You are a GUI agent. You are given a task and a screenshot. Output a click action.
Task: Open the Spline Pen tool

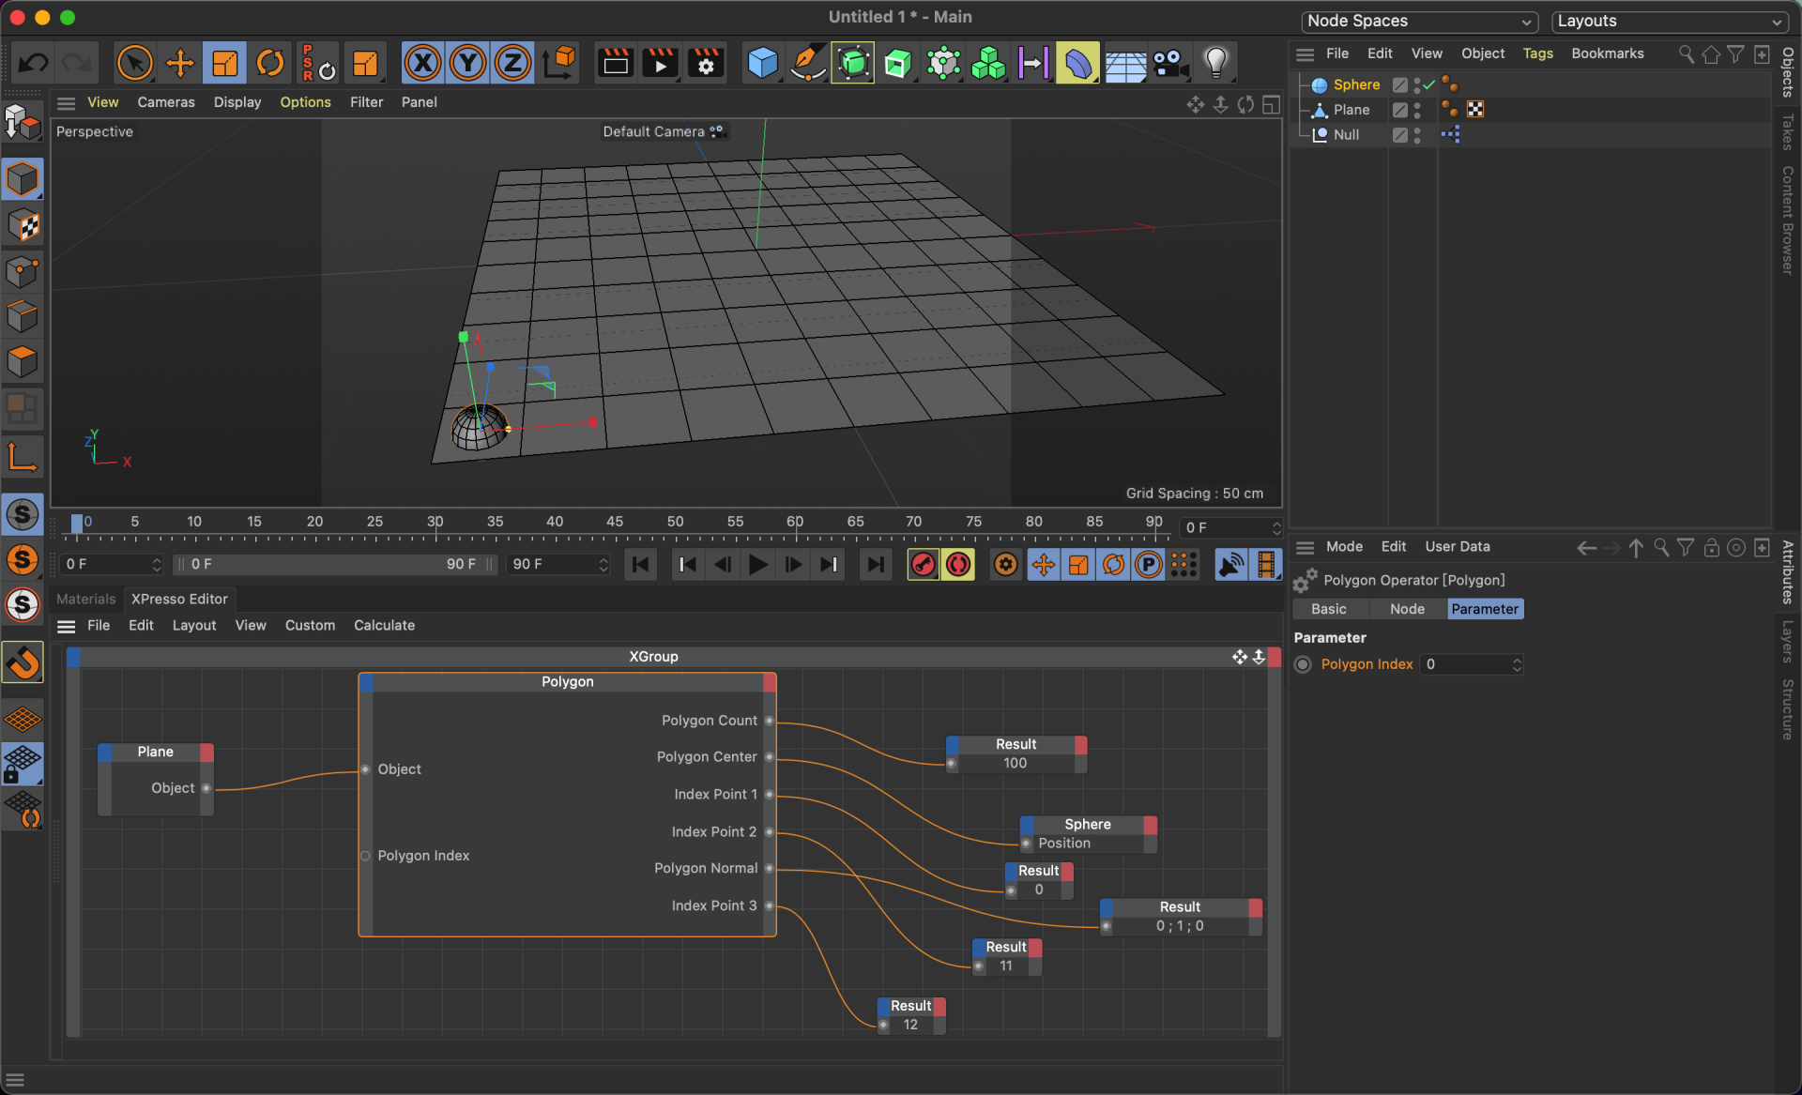(807, 63)
